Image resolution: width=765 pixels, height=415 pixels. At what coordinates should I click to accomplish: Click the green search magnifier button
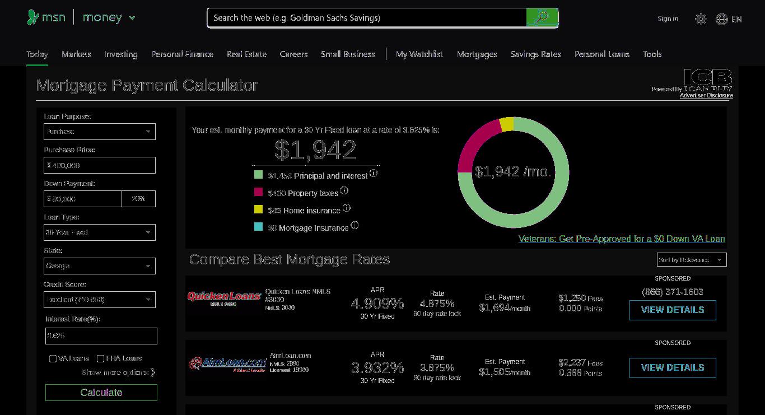tap(542, 17)
